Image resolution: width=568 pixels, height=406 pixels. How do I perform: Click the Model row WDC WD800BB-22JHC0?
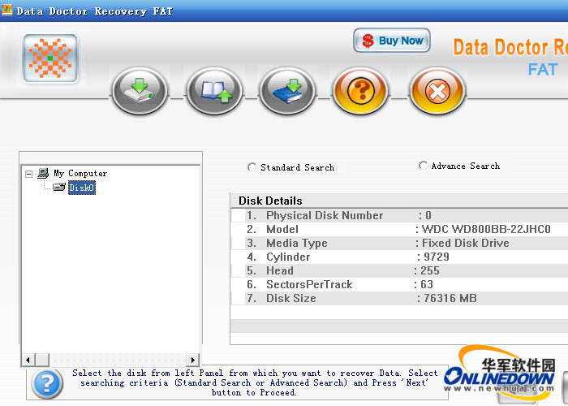[x=399, y=229]
